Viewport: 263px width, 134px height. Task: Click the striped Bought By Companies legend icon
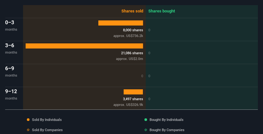click(x=146, y=130)
